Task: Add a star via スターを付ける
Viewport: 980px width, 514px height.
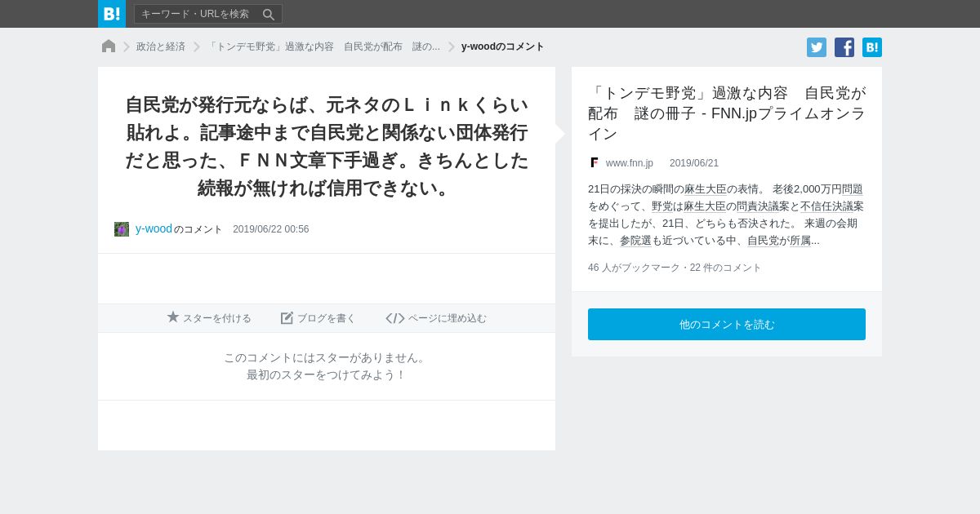Action: [209, 318]
